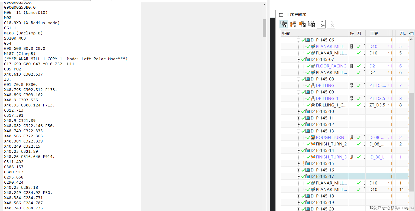This screenshot has width=415, height=211.
Task: Click the 标题 column header
Action: (x=314, y=33)
